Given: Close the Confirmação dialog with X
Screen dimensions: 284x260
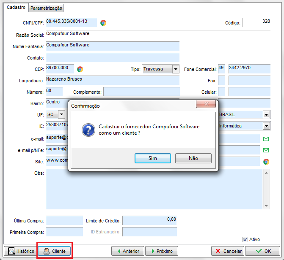Looking at the screenshot, I should [206, 104].
